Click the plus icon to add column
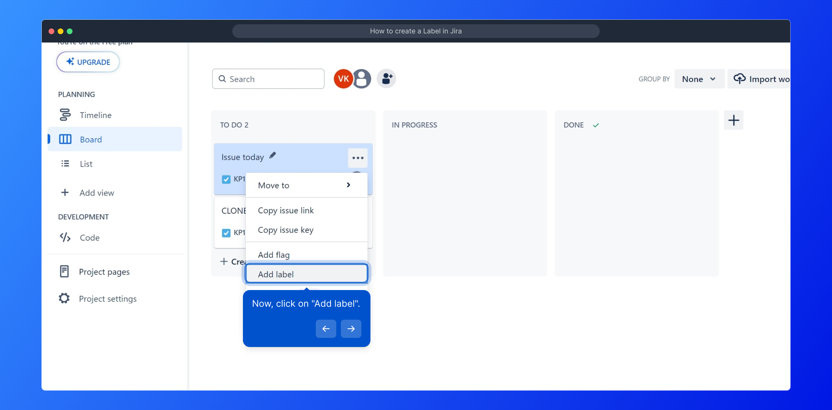This screenshot has height=410, width=832. coord(733,120)
